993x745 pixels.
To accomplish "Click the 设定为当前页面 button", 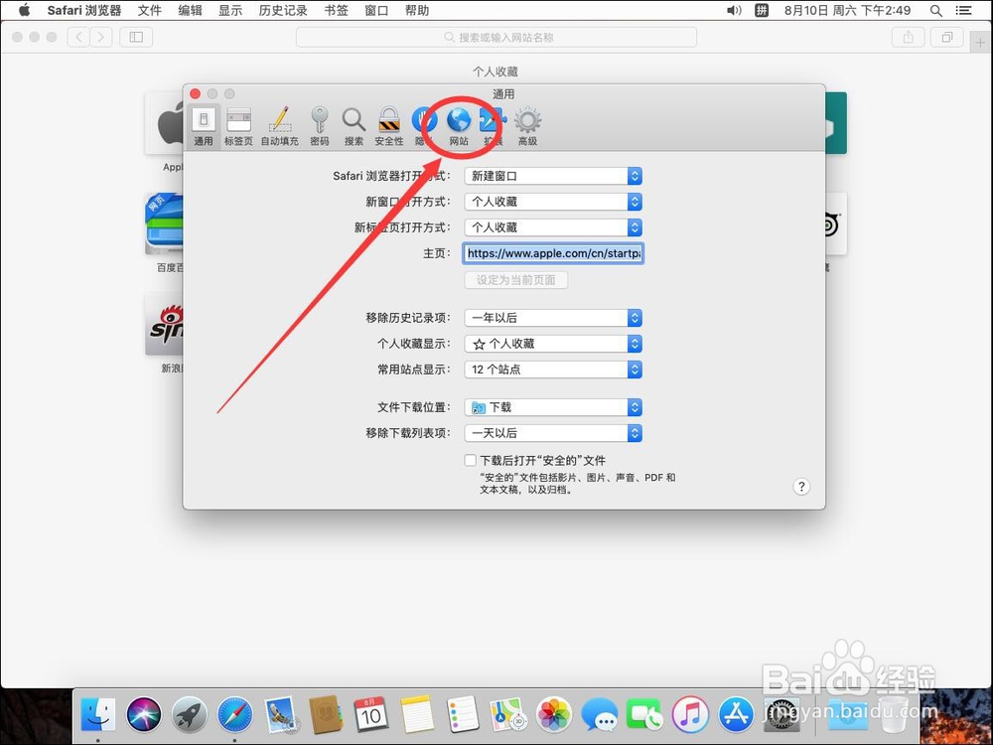I will coord(515,279).
